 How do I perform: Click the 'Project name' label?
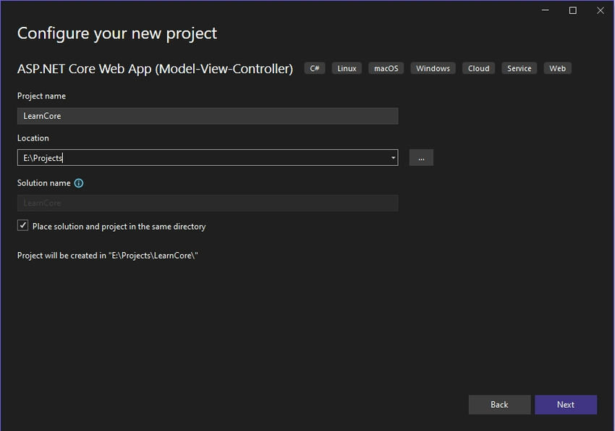pyautogui.click(x=41, y=96)
